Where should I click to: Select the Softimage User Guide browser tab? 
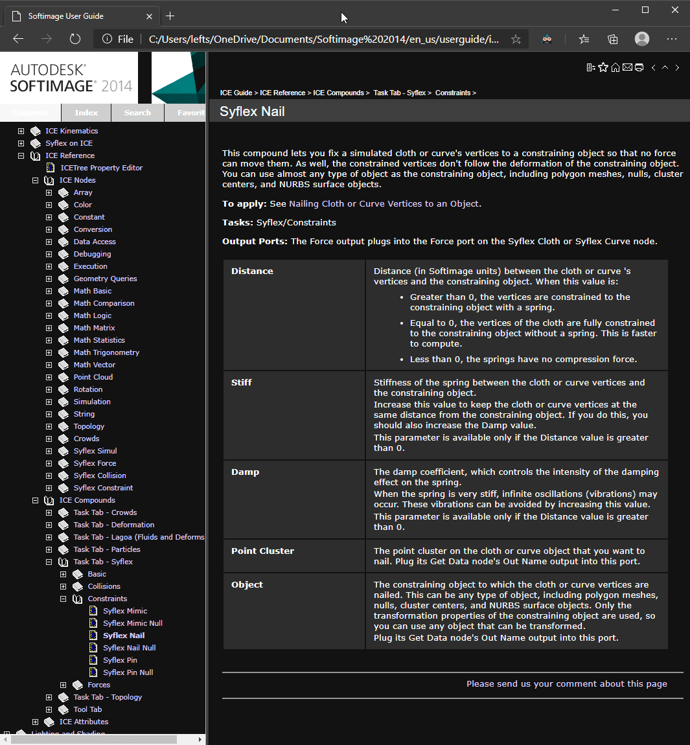tap(83, 16)
